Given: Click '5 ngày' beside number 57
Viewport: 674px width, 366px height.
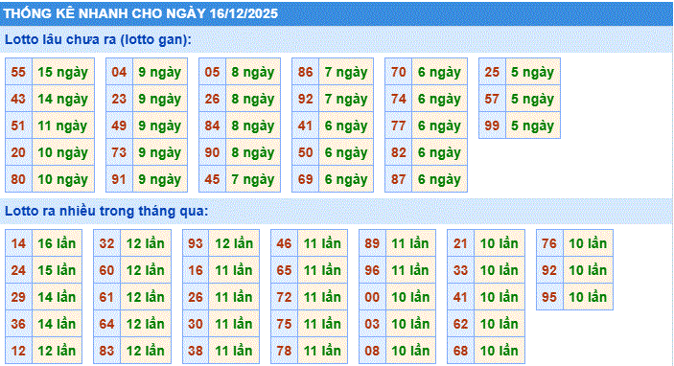Looking at the screenshot, I should tap(533, 99).
